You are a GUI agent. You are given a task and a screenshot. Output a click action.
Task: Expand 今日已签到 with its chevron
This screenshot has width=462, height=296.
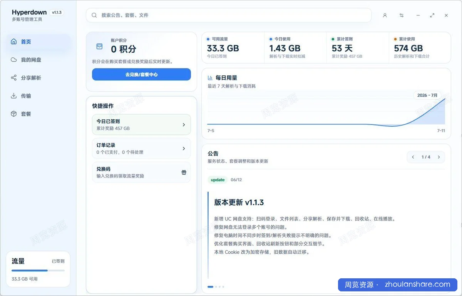tap(184, 125)
